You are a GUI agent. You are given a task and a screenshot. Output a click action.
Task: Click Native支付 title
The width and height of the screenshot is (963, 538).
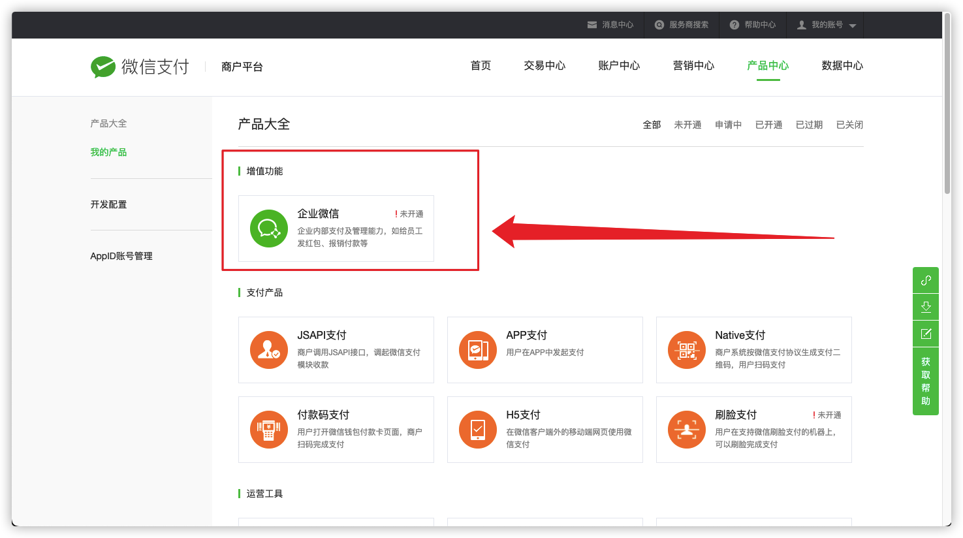[x=740, y=335]
